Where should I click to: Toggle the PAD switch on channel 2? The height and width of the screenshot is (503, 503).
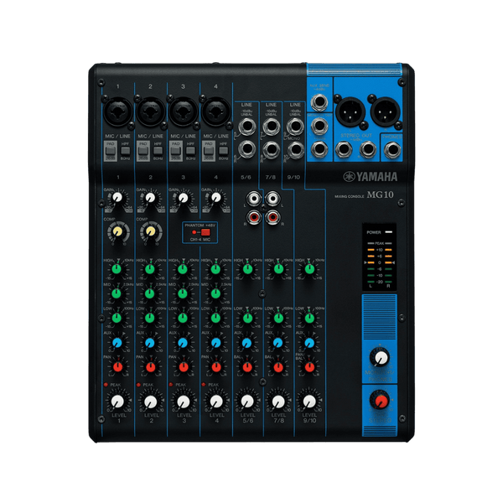143,151
